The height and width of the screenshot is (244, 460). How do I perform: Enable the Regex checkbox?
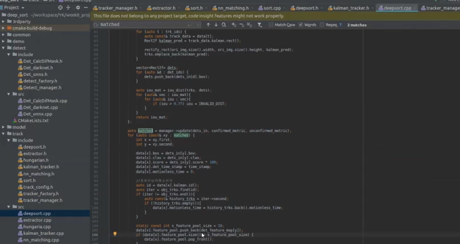click(x=322, y=25)
